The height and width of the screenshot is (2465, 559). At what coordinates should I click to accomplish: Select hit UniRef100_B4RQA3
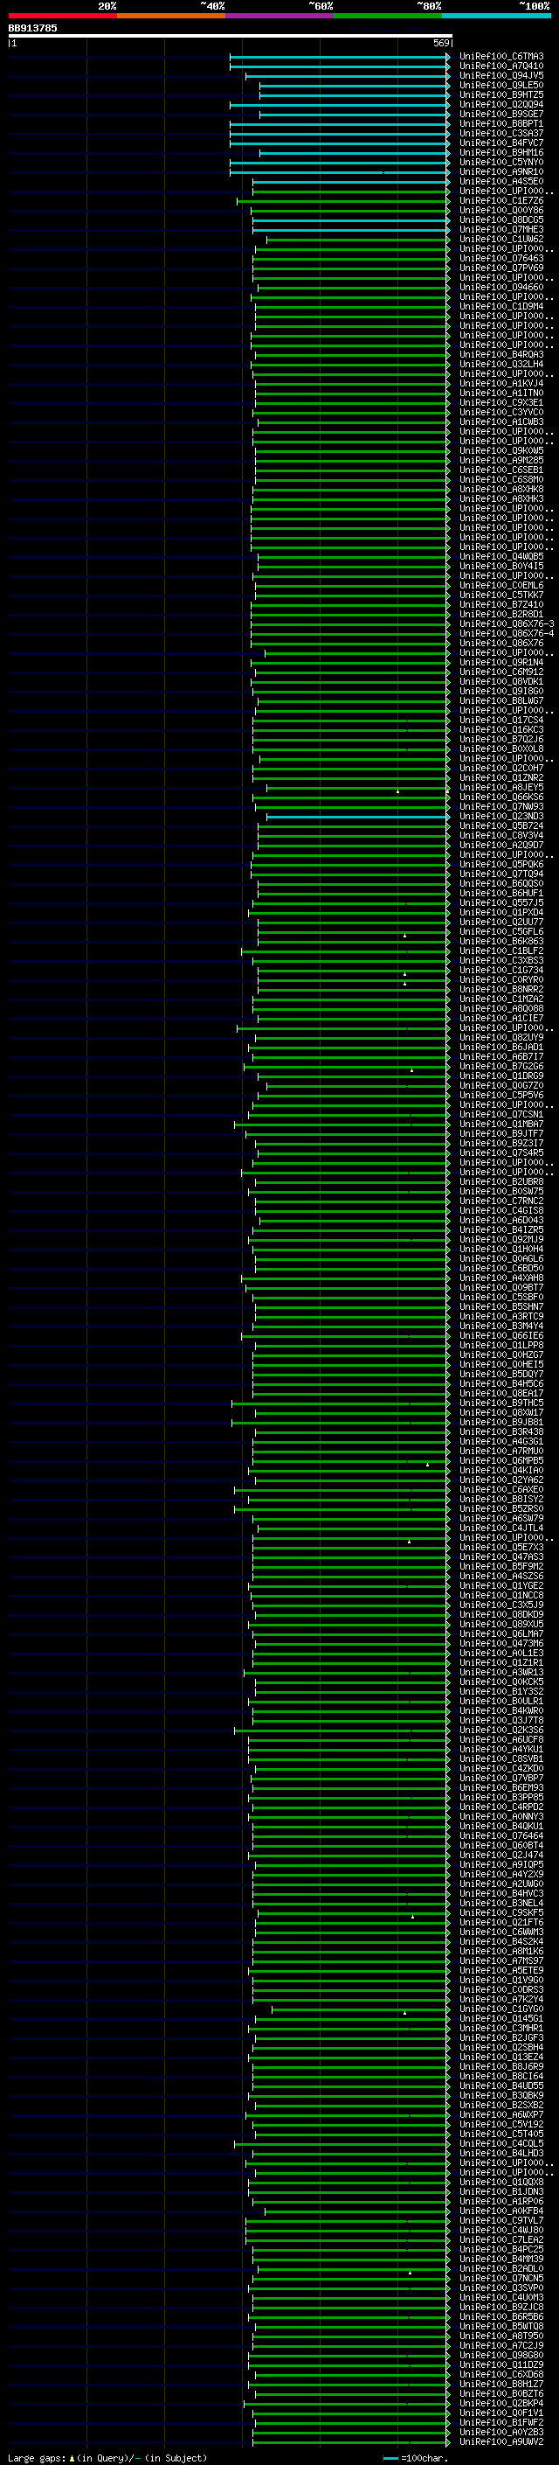click(x=501, y=354)
